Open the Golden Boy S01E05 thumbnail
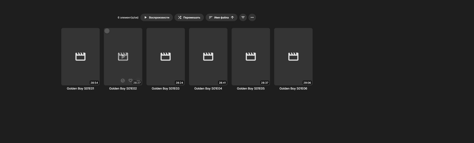This screenshot has height=143, width=474. point(251,56)
